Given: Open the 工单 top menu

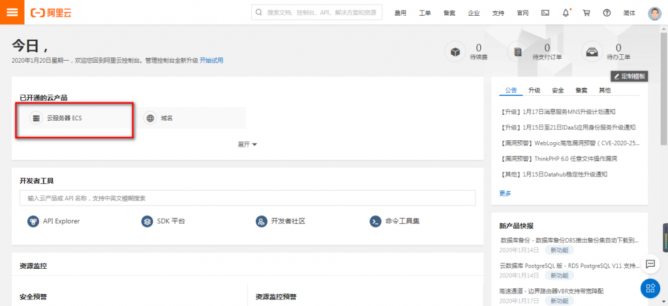Looking at the screenshot, I should pyautogui.click(x=425, y=13).
